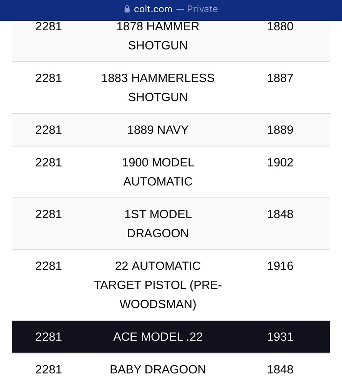Screen dimensions: 342x384
Task: Tap the 1889 NAVY model name
Action: (x=158, y=130)
